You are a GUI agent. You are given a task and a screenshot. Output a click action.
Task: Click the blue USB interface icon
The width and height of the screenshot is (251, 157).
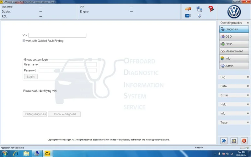(x=188, y=16)
